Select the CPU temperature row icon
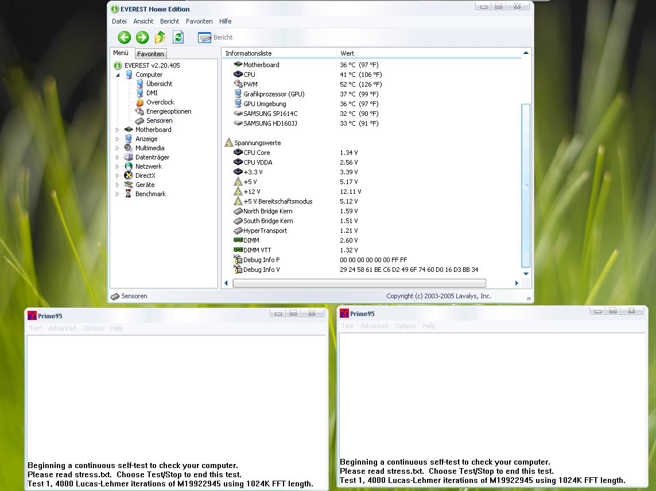 tap(238, 74)
